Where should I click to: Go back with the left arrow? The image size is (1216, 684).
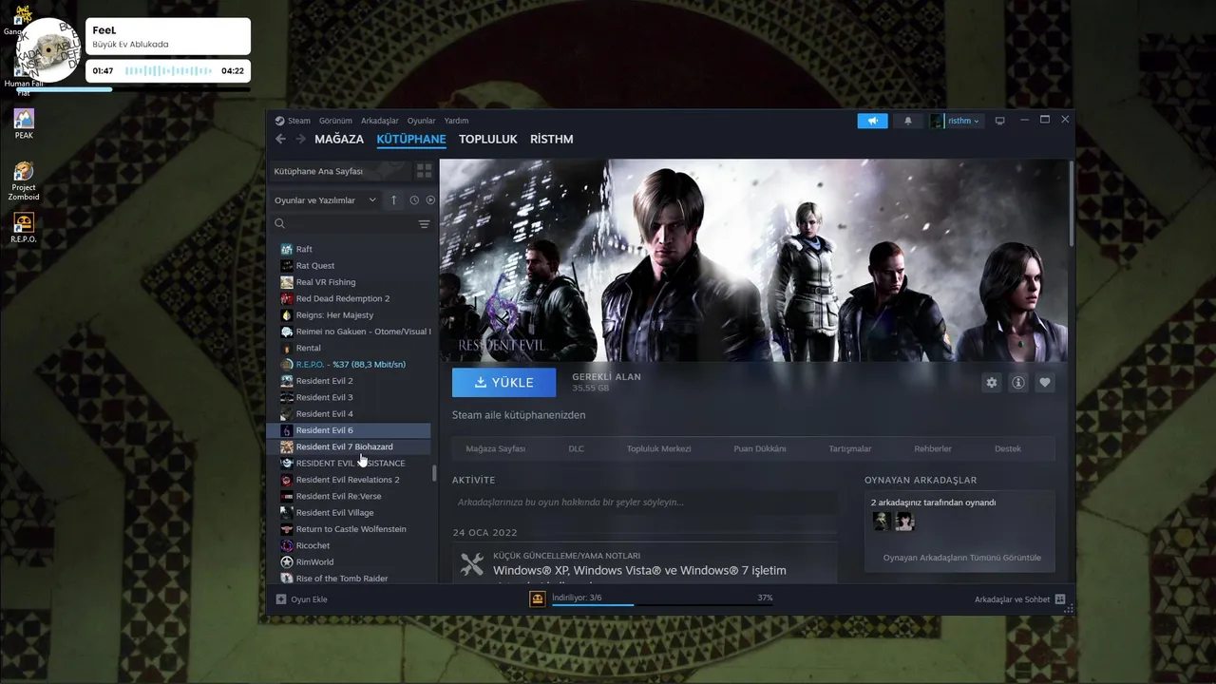coord(280,139)
